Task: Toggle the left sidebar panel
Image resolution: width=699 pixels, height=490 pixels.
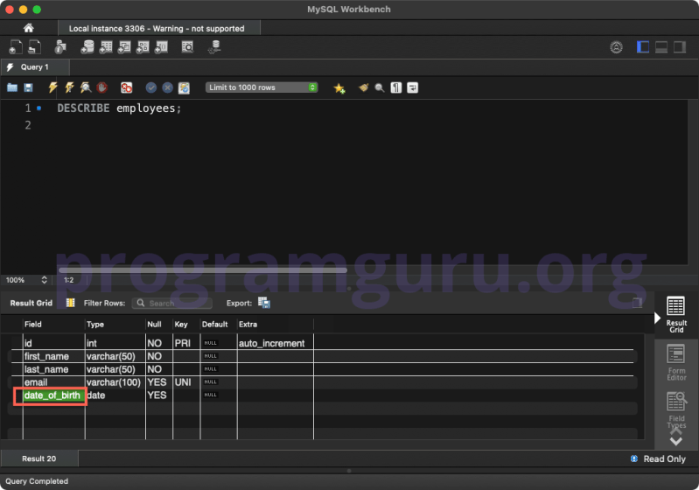Action: [x=643, y=47]
